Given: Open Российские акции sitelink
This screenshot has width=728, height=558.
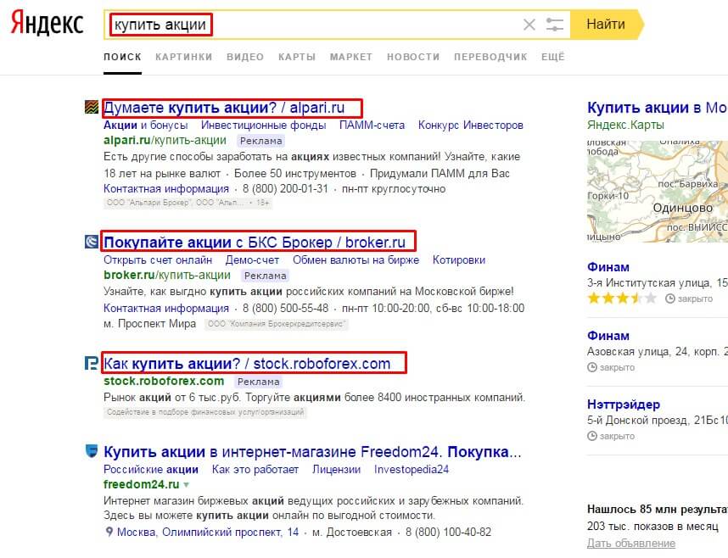Looking at the screenshot, I should [151, 469].
